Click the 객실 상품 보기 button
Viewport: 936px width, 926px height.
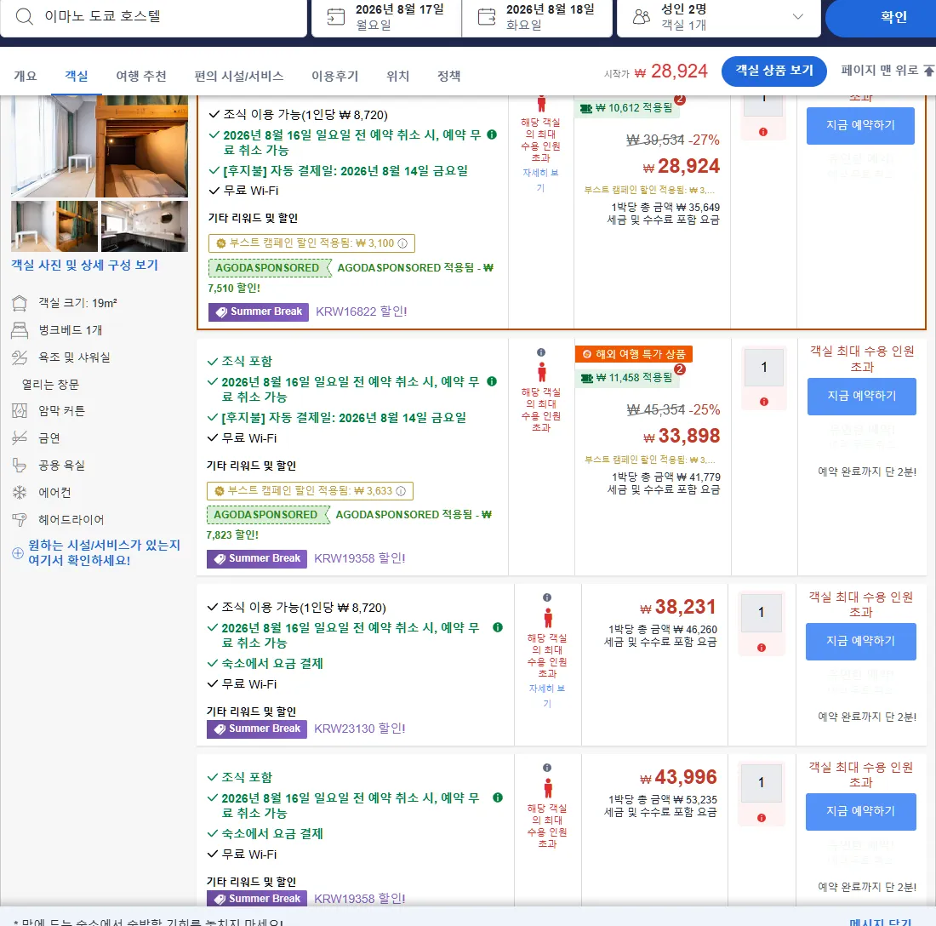[x=774, y=71]
